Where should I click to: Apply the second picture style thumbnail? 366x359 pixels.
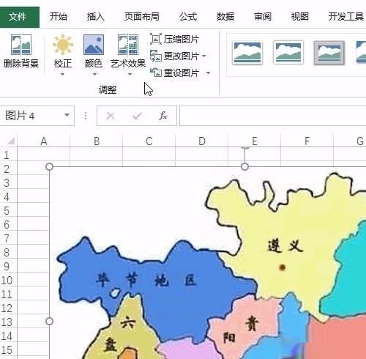click(x=288, y=53)
